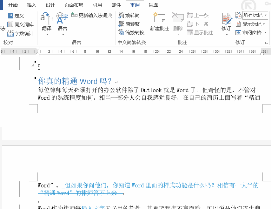
Task: Open the 同义词库 thesaurus
Action: pos(21,24)
